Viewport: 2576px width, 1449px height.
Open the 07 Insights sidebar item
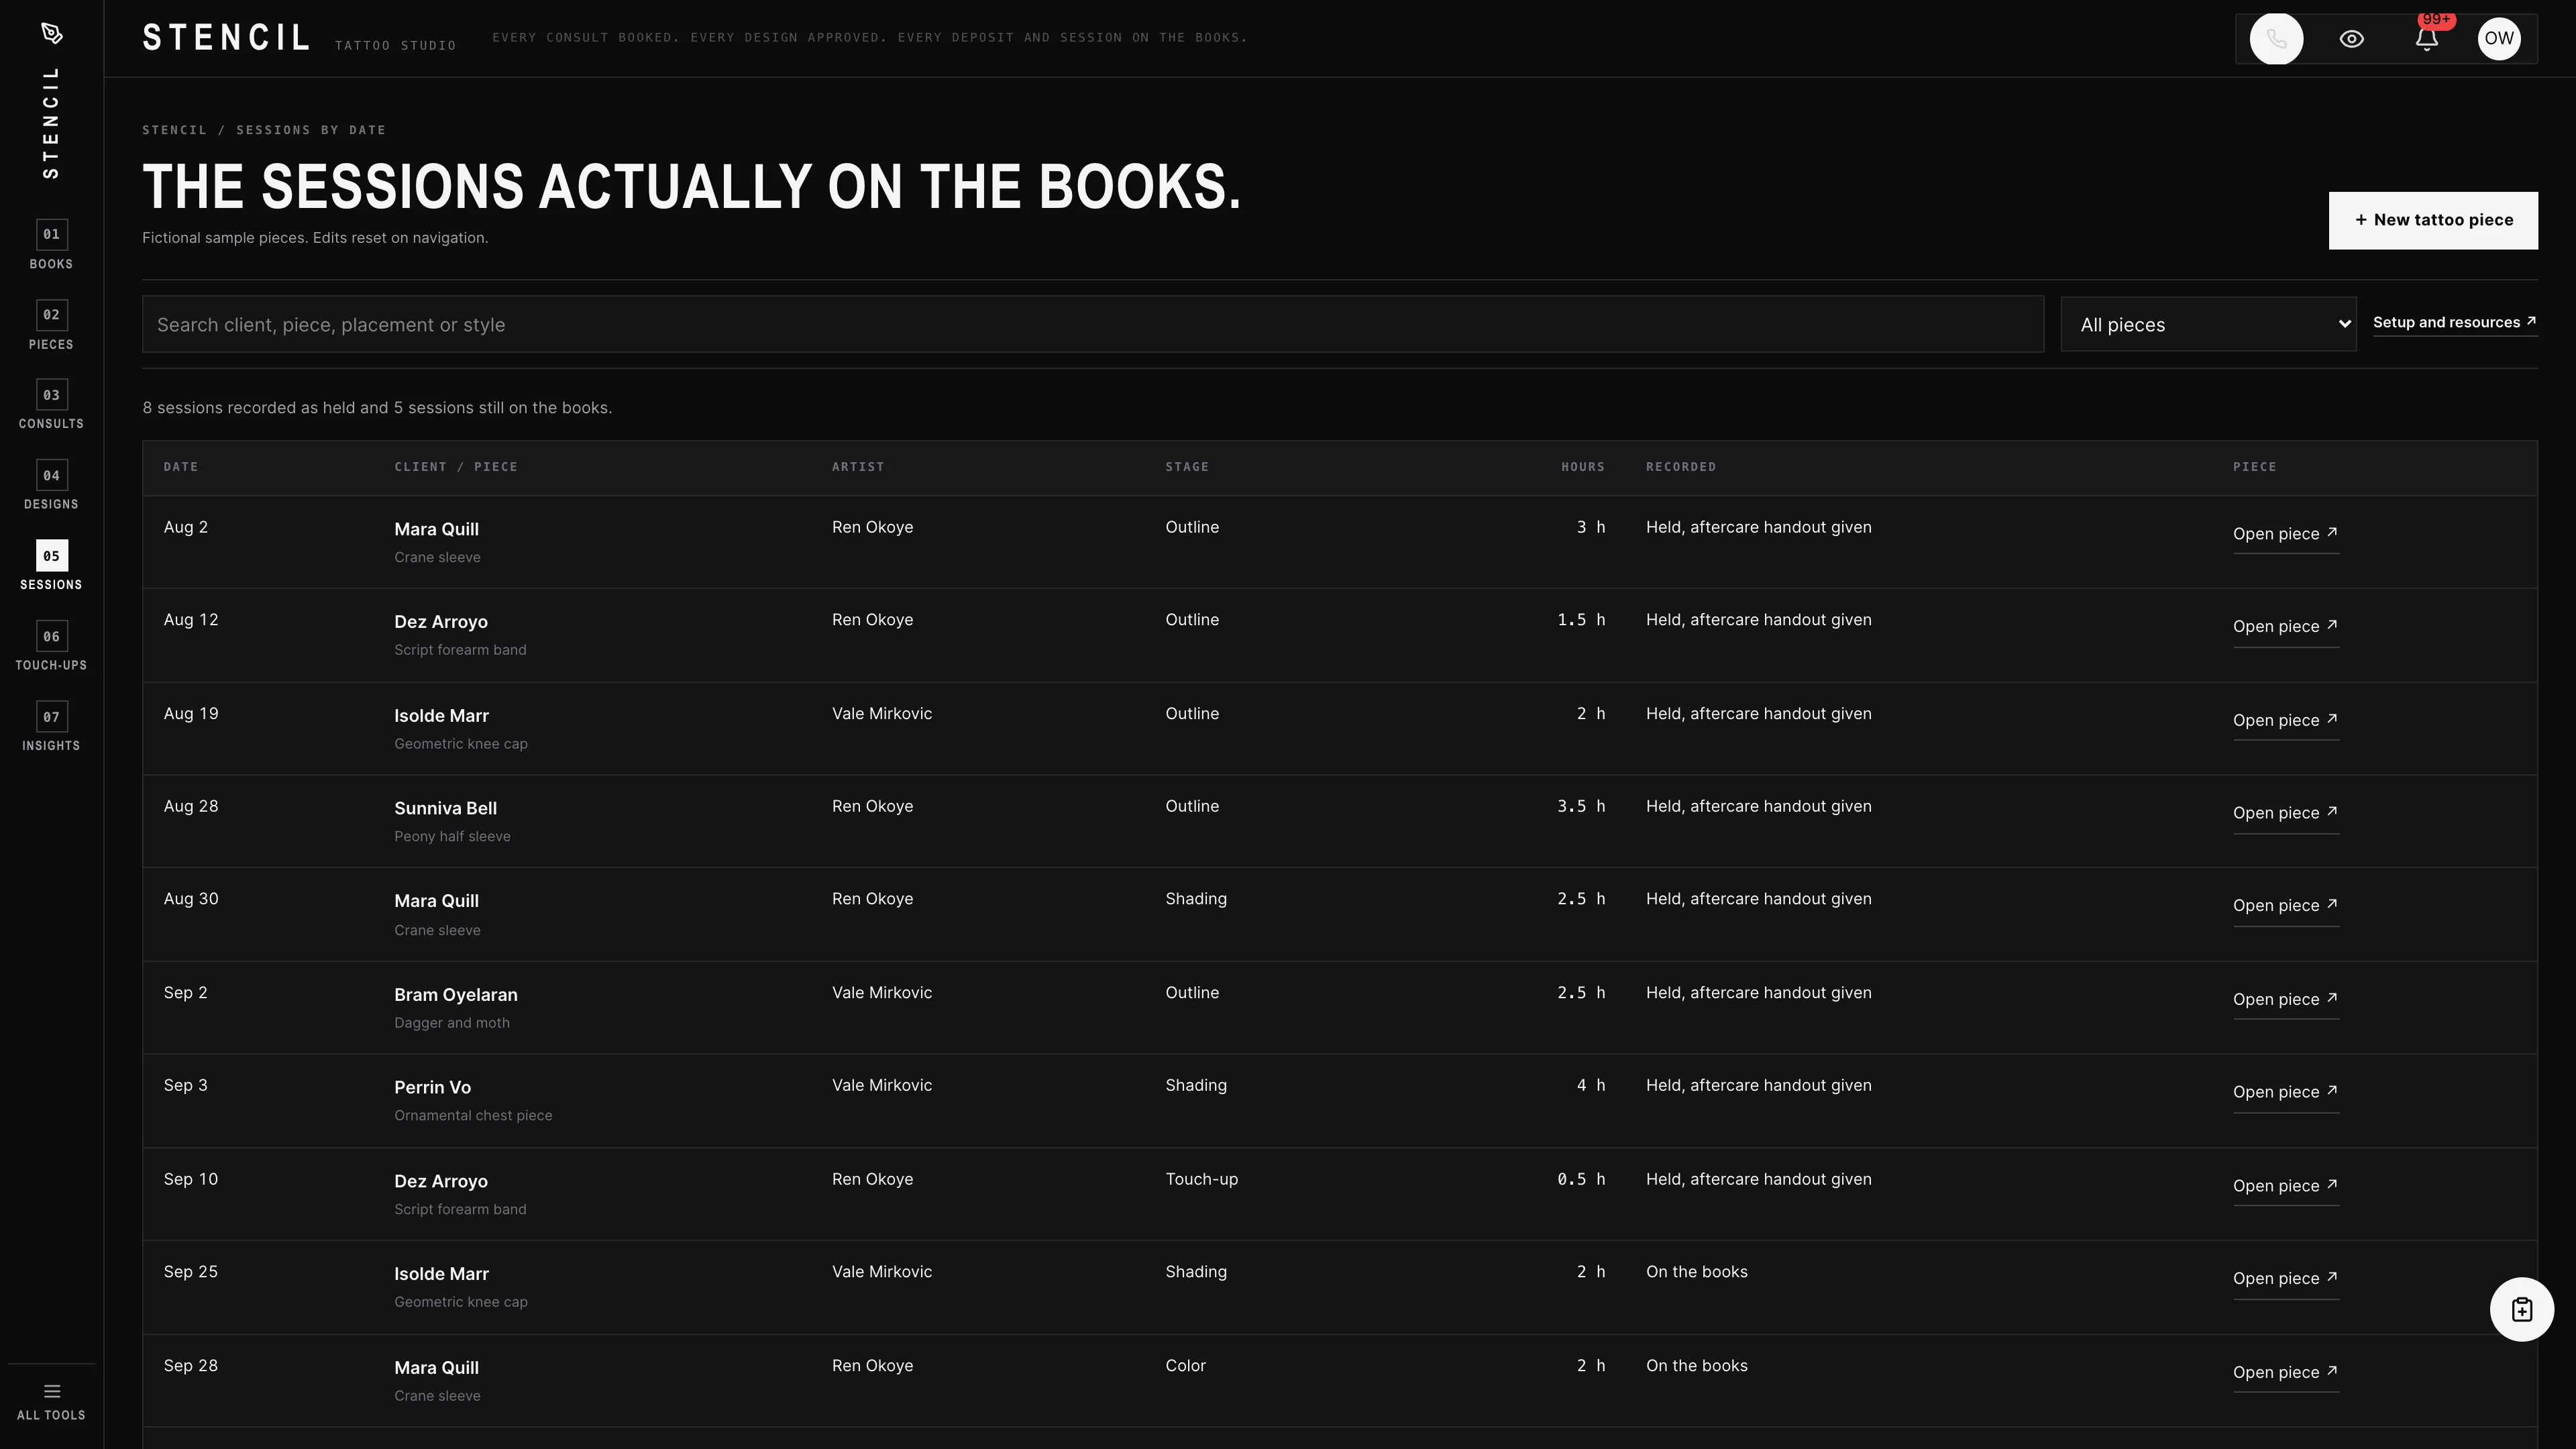(x=51, y=727)
